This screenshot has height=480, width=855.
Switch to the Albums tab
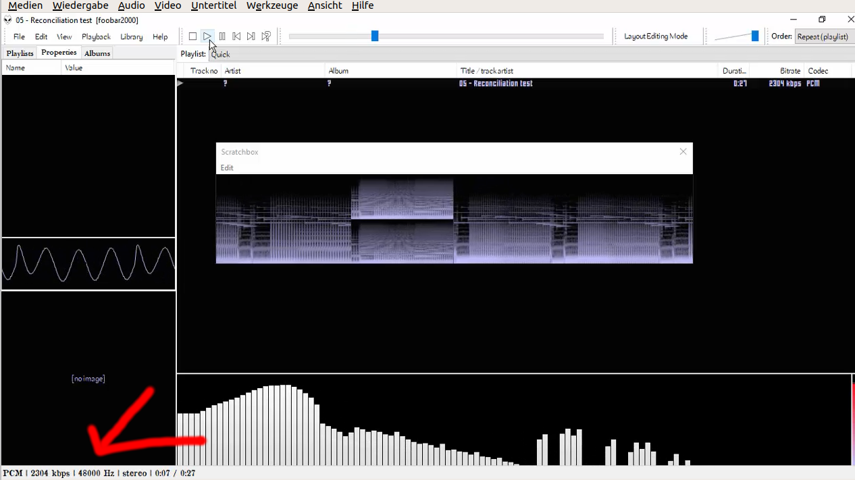[97, 53]
